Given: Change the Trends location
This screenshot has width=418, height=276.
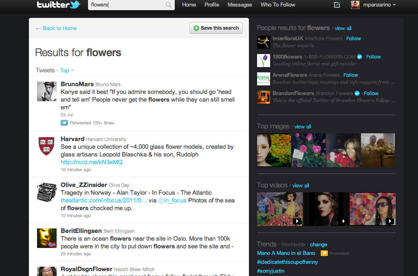Looking at the screenshot, I should click(x=318, y=244).
